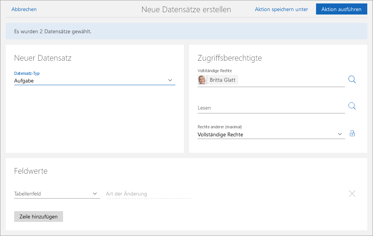Expand the Rechte anderer (maximal) dropdown
373x236 pixels.
click(268, 134)
